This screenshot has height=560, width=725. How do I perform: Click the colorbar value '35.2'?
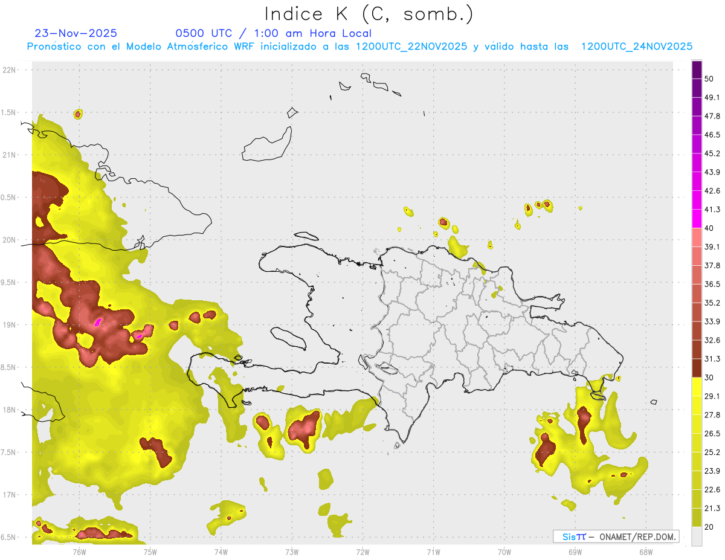coord(712,303)
